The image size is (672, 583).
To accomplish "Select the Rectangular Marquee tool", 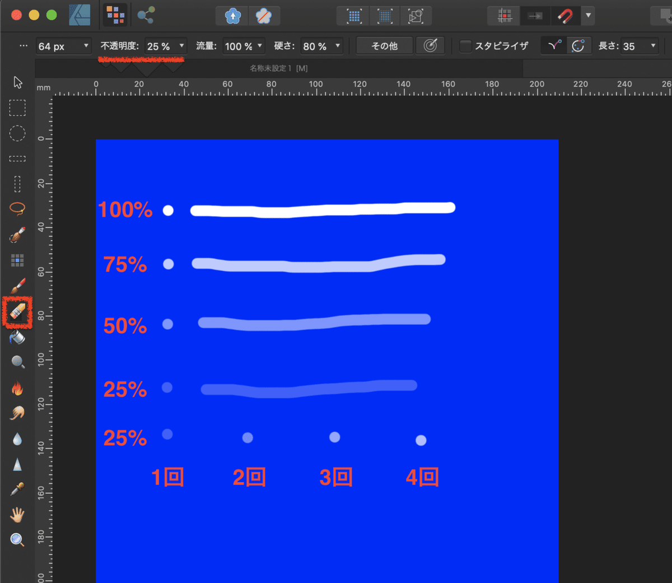I will coord(17,108).
